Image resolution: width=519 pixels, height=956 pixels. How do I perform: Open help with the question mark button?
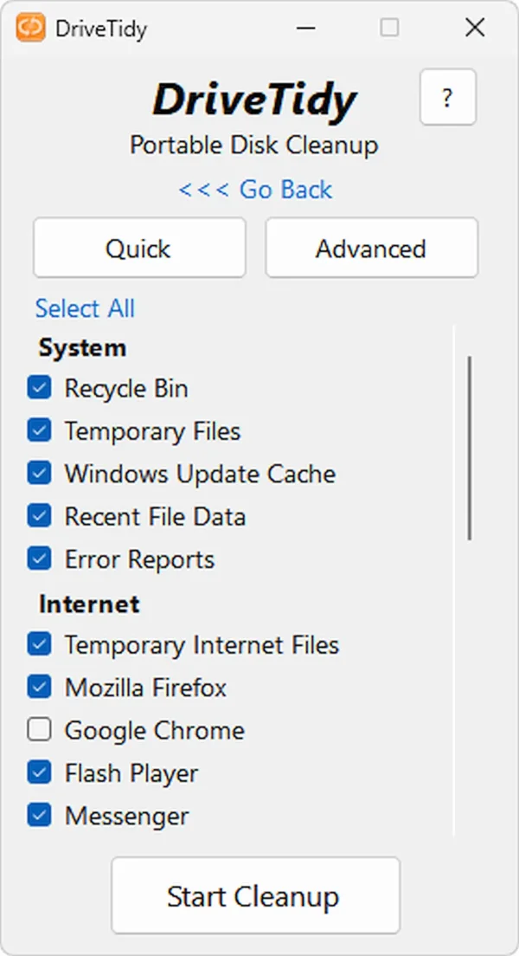[x=447, y=98]
